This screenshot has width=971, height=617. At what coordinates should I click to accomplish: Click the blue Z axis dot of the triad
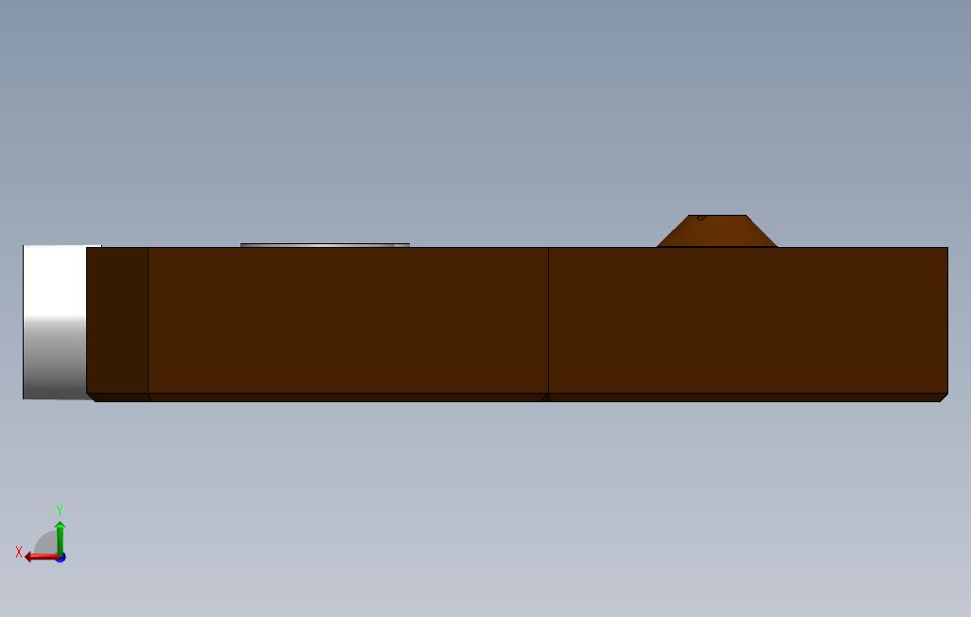(61, 558)
